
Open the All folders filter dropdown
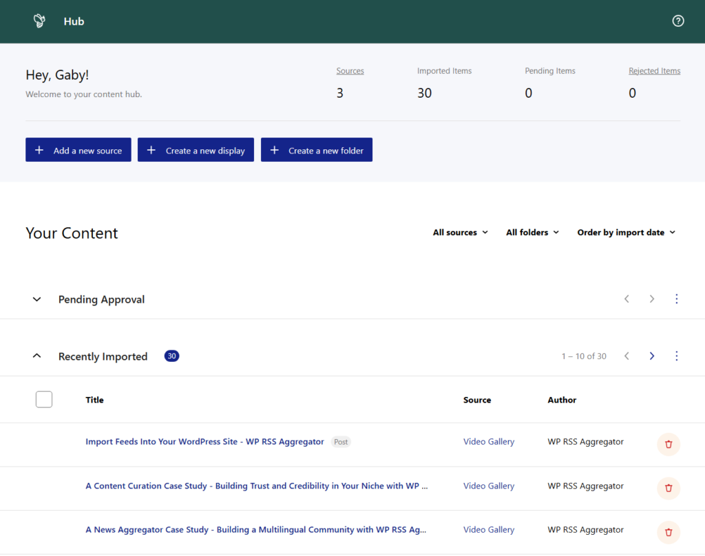(532, 233)
